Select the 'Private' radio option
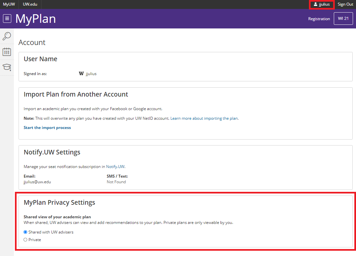Image resolution: width=356 pixels, height=256 pixels. 26,240
